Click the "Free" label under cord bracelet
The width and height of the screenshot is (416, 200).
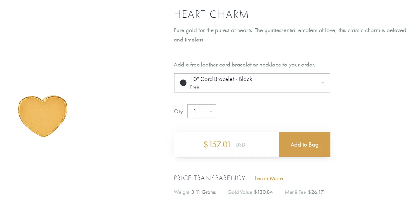click(195, 87)
